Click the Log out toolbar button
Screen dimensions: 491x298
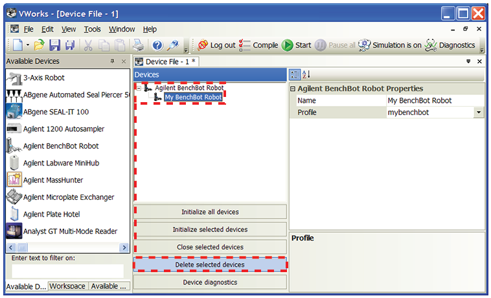[x=216, y=45]
